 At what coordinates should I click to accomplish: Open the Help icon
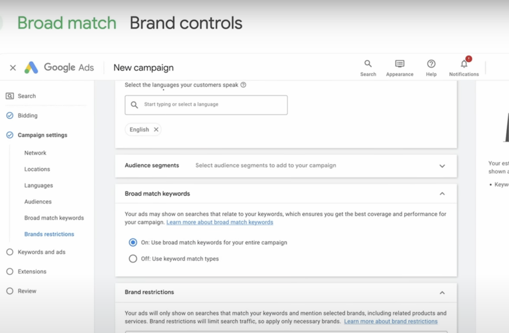pyautogui.click(x=431, y=68)
